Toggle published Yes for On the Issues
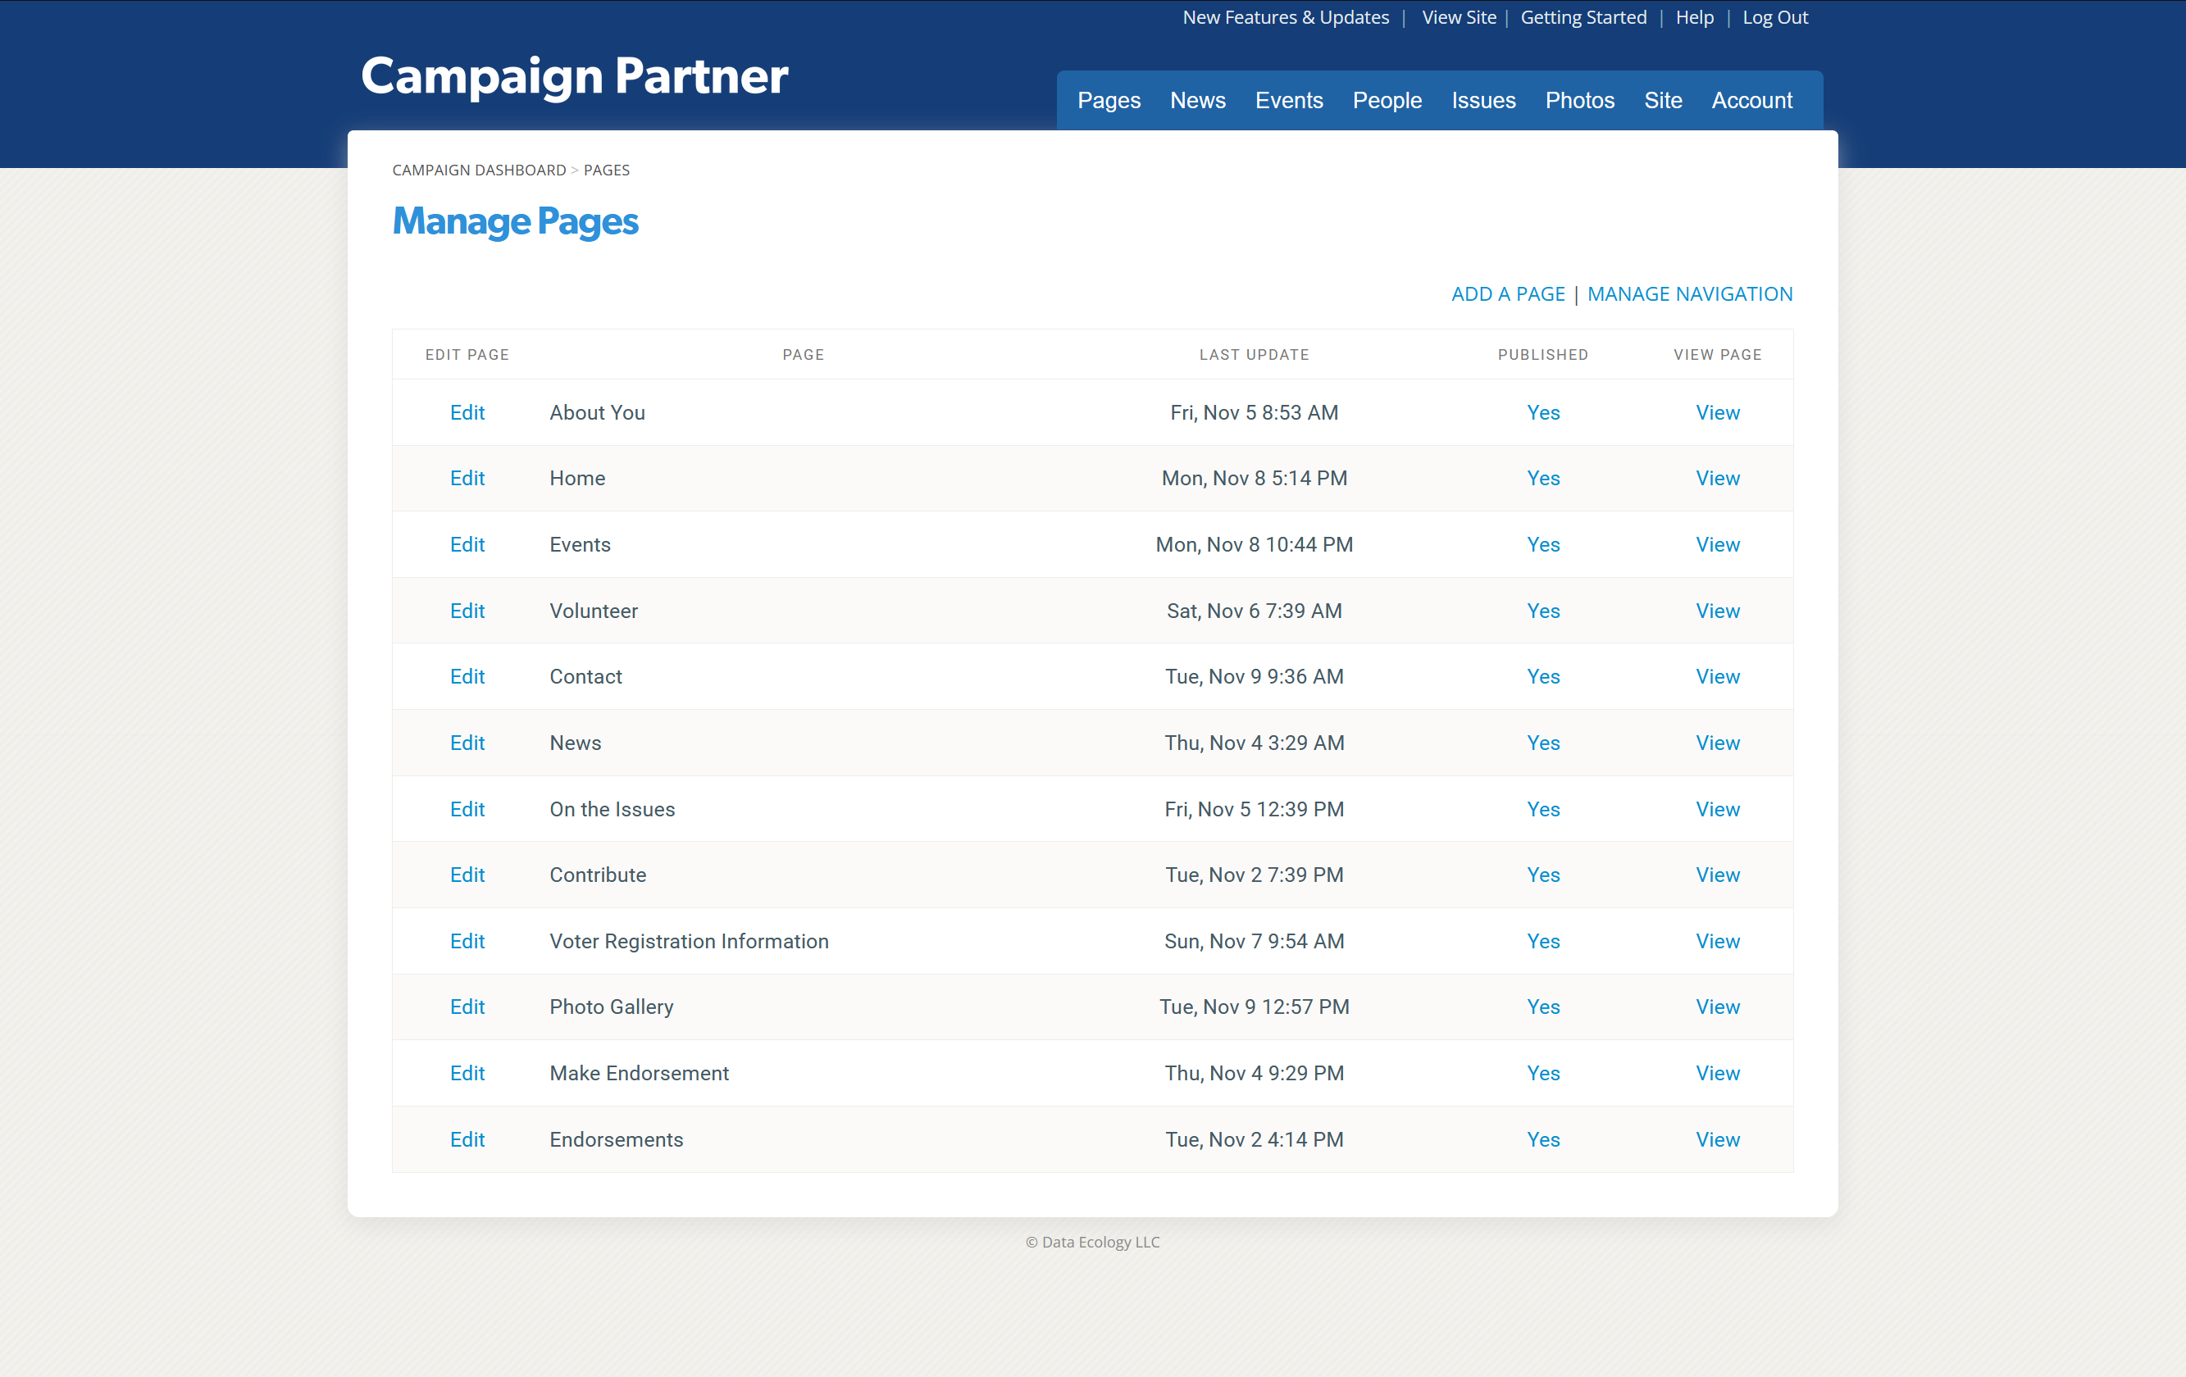The height and width of the screenshot is (1377, 2186). 1543,809
